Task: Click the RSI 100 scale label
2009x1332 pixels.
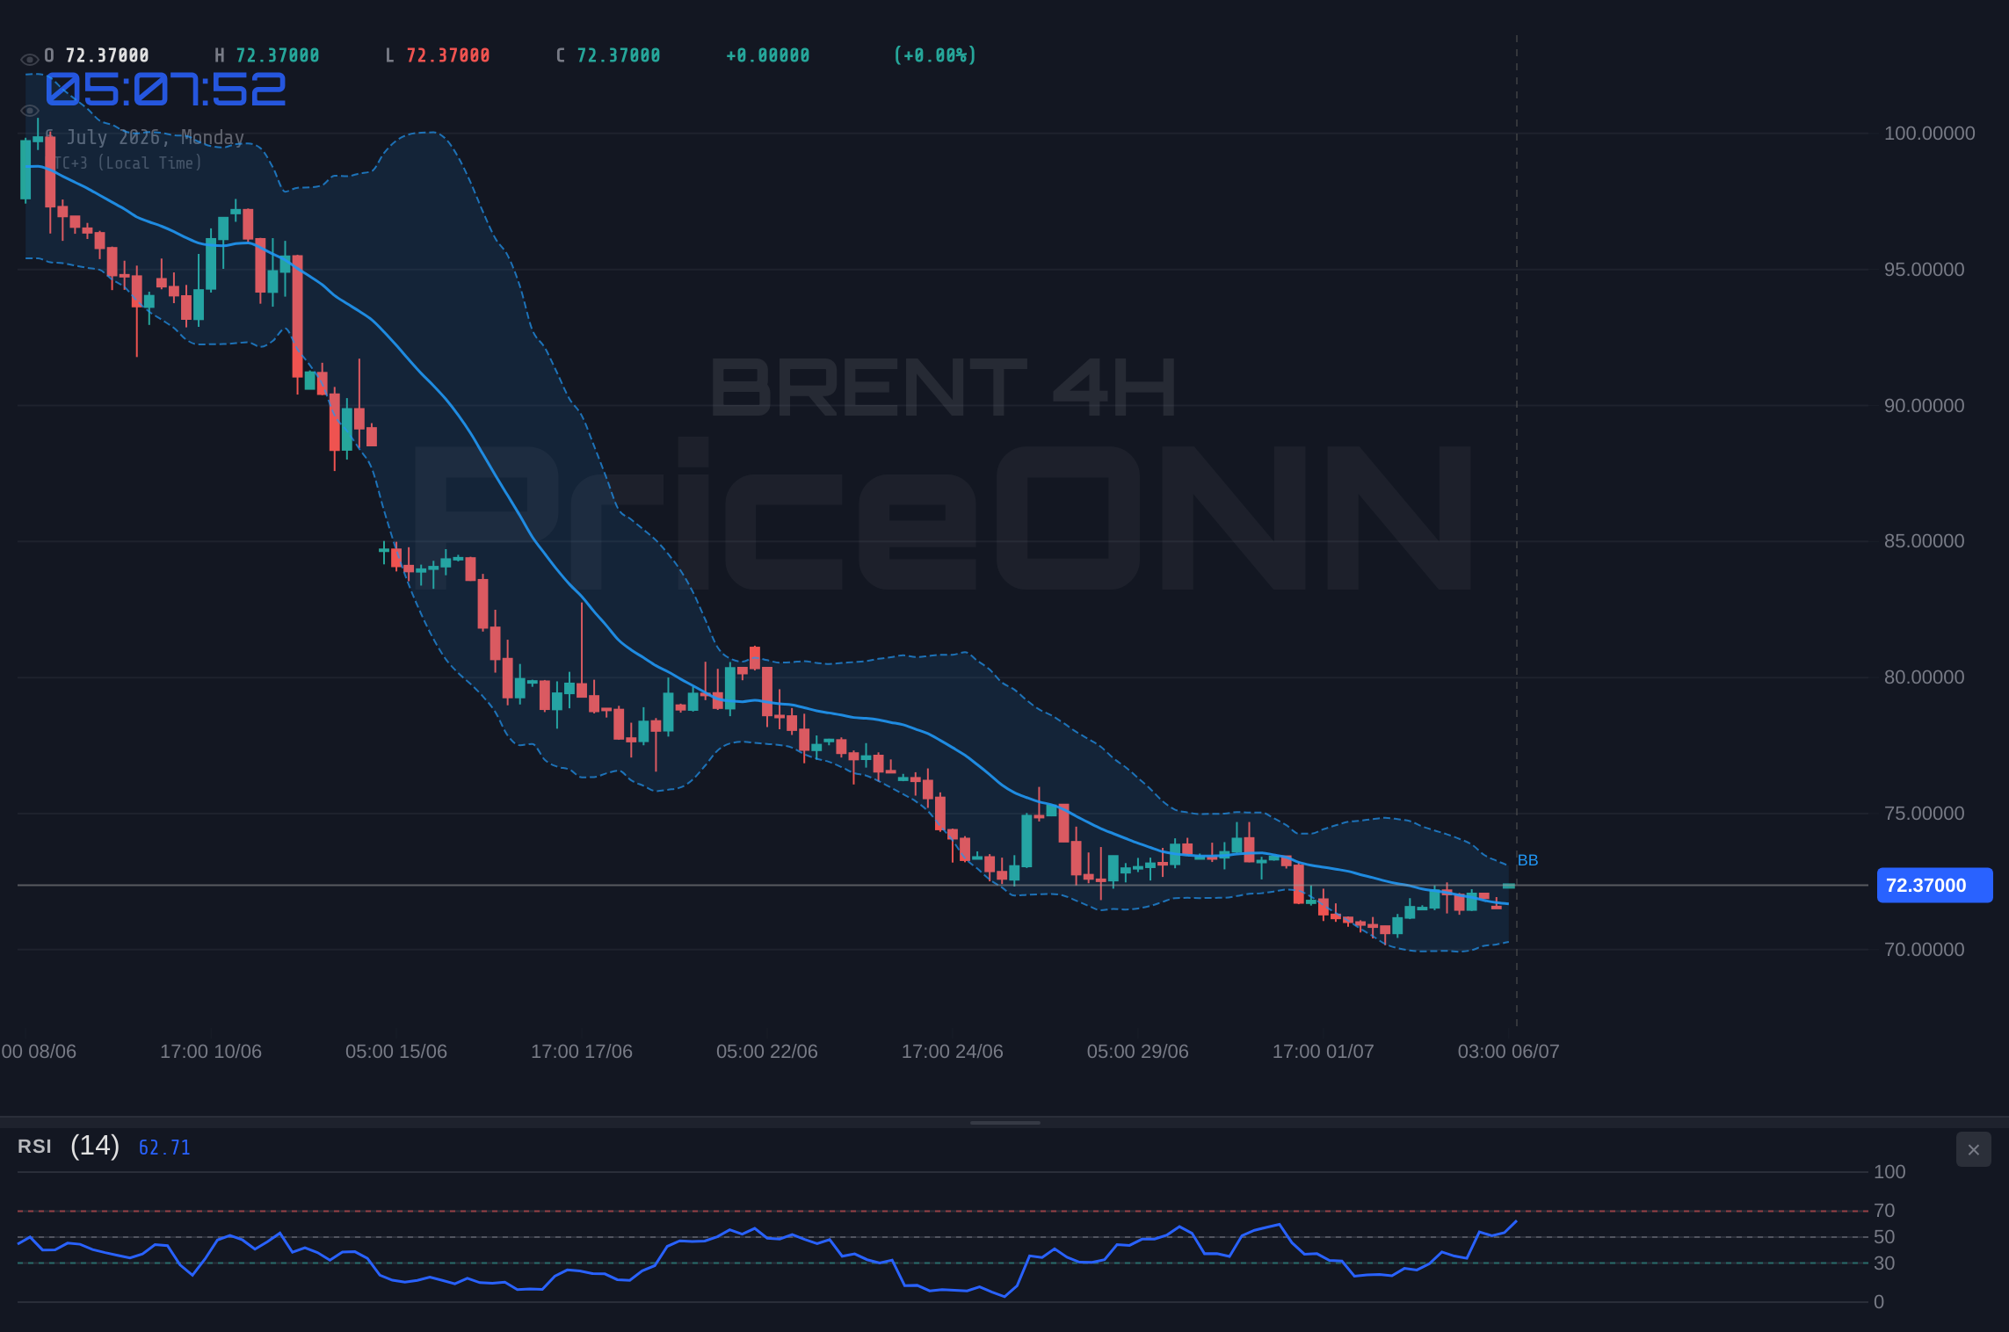Action: [x=1889, y=1172]
